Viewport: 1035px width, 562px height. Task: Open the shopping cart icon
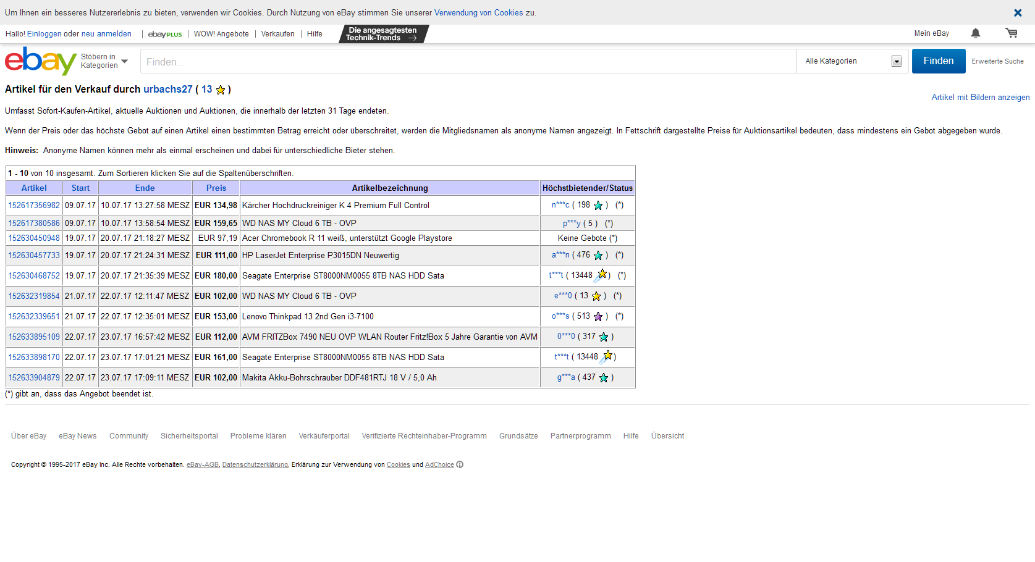[1012, 33]
